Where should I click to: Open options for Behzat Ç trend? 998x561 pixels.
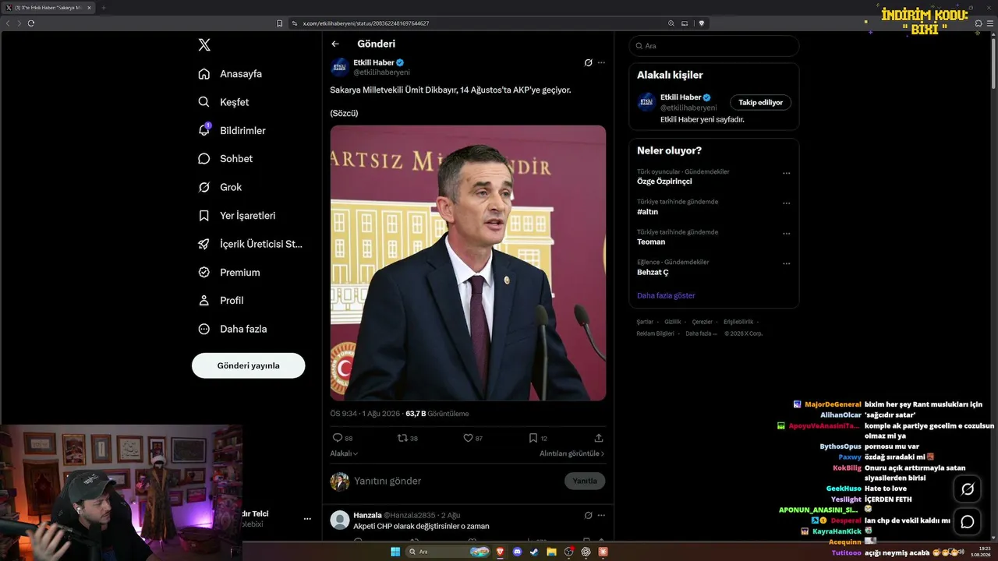[x=786, y=264]
